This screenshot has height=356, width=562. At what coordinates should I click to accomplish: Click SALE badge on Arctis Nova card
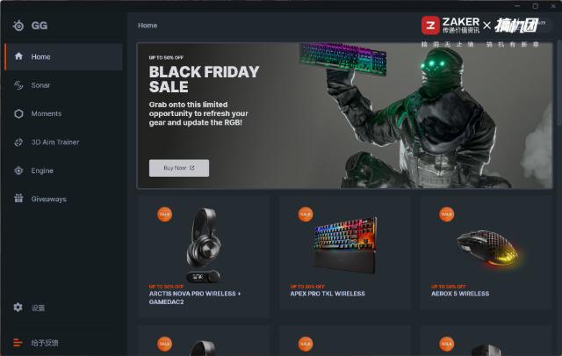164,214
